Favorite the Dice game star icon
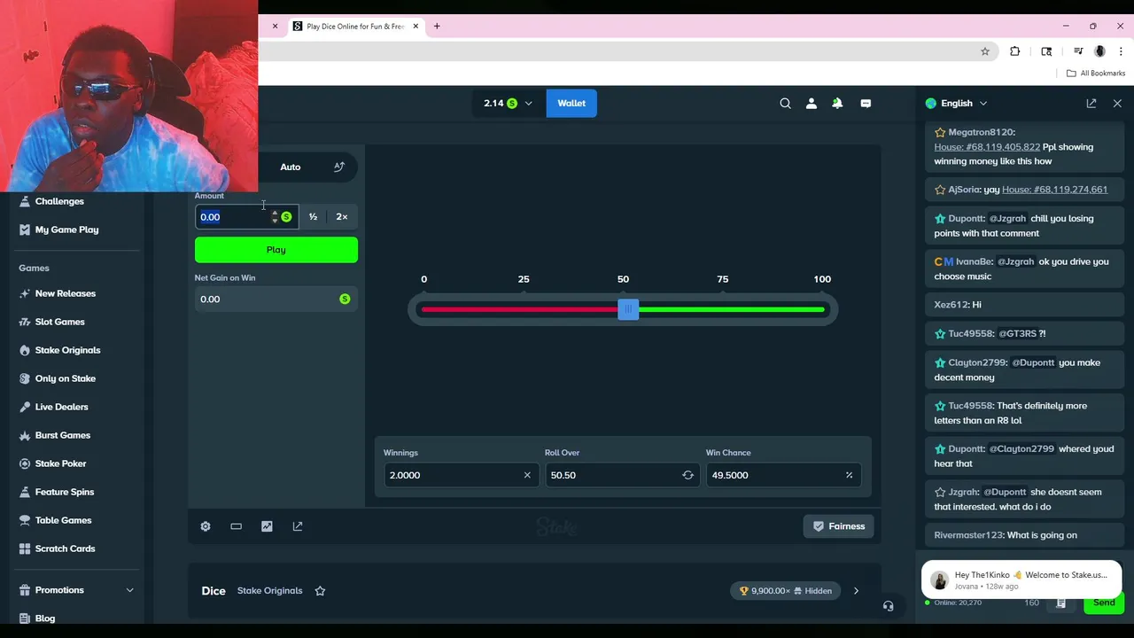 320,591
